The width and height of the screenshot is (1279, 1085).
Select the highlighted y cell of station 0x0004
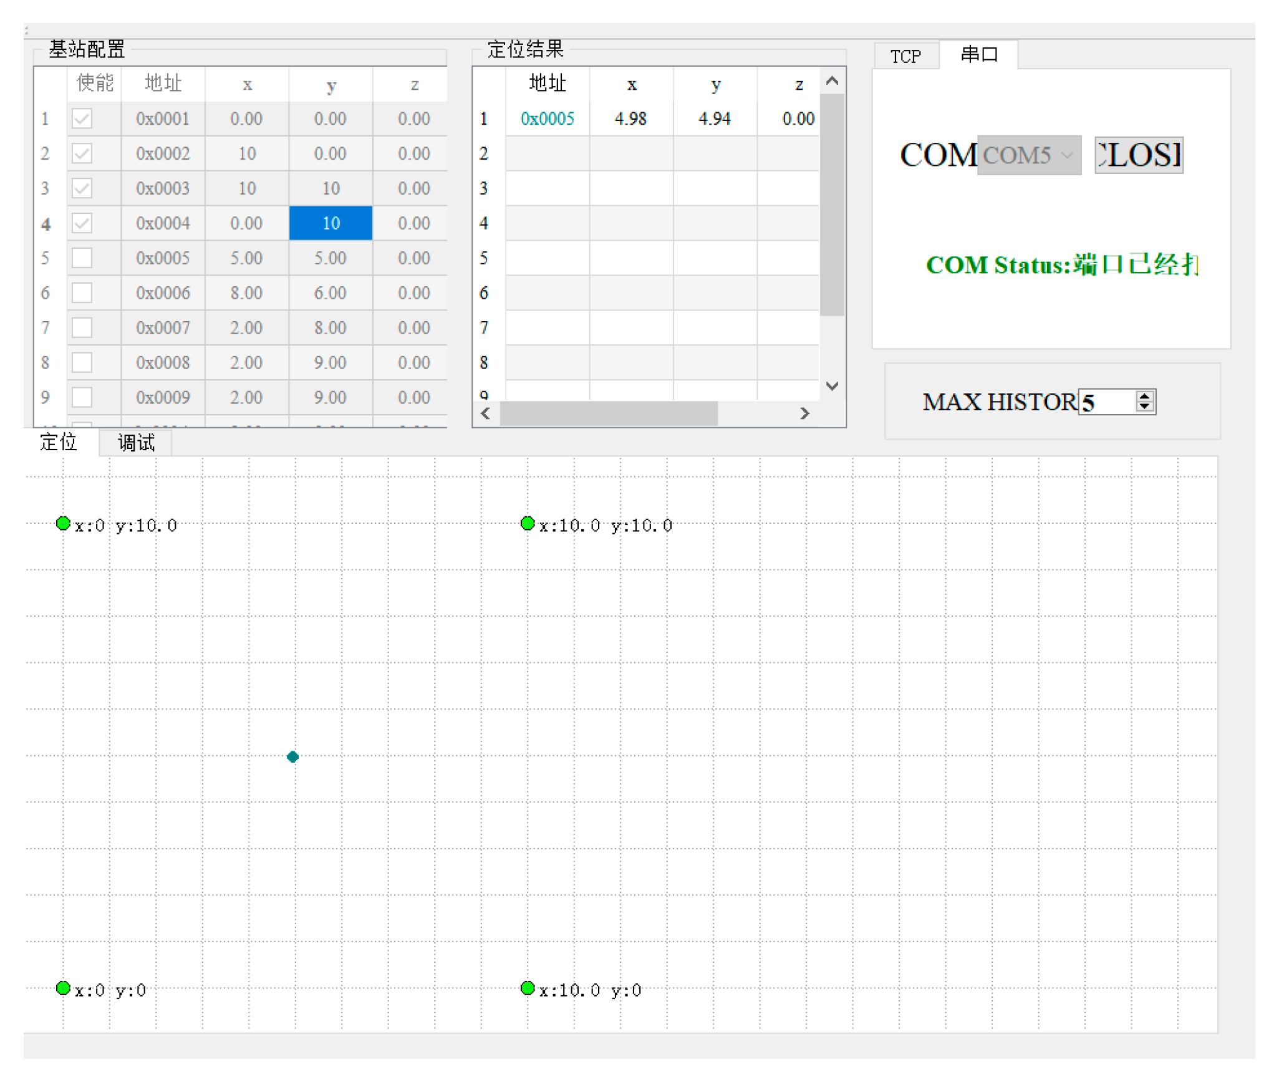(331, 223)
